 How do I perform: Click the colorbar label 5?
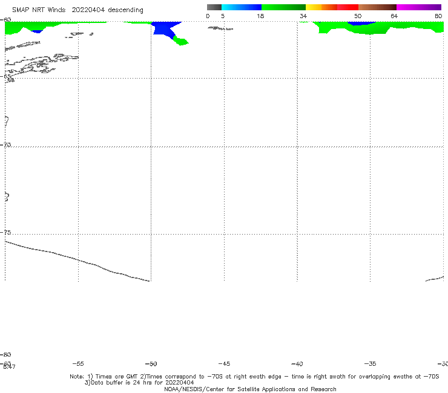click(x=223, y=16)
